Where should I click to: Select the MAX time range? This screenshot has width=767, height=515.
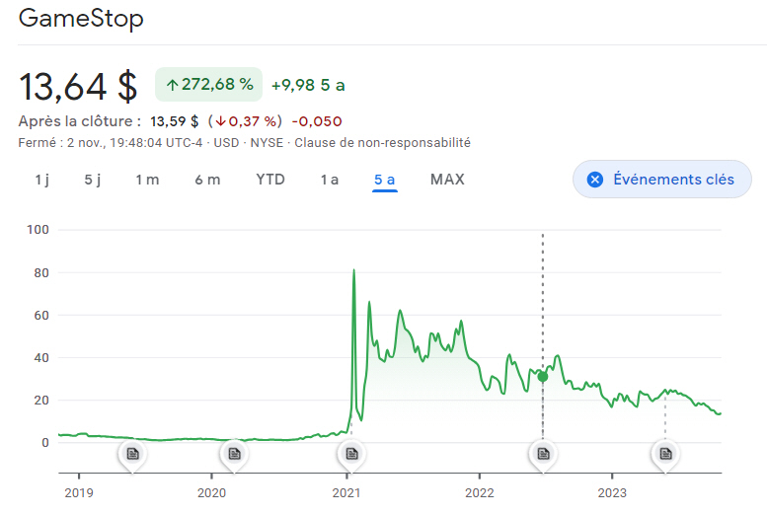(447, 180)
